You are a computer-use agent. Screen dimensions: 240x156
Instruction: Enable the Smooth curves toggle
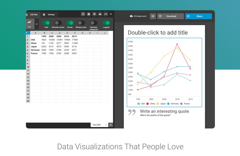click(x=58, y=23)
